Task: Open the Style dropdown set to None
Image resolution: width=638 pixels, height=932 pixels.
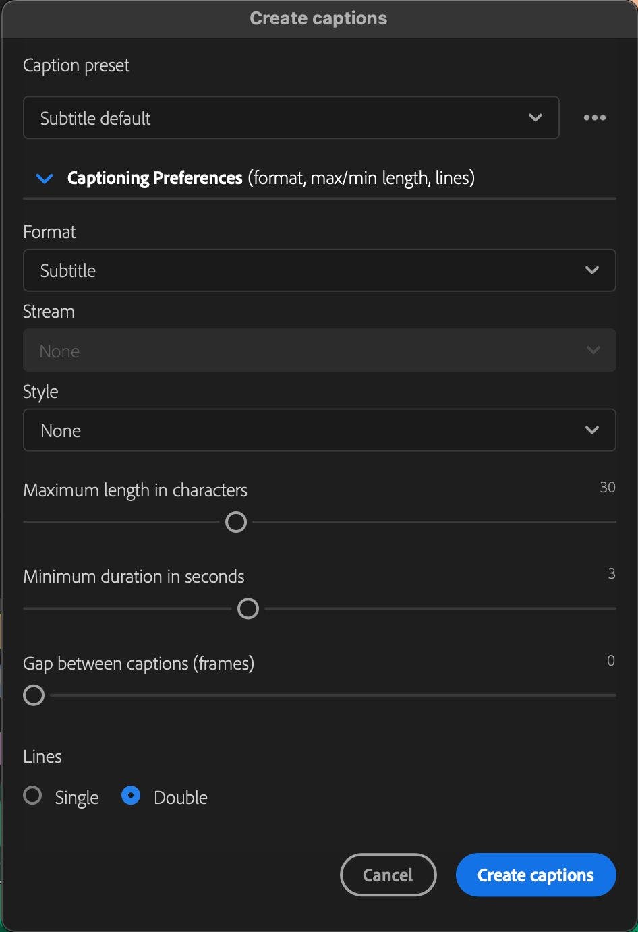Action: point(319,430)
